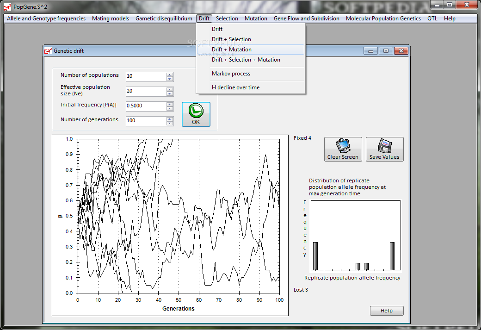Increase Effective population size with up arrow
Image resolution: width=481 pixels, height=330 pixels.
click(170, 89)
